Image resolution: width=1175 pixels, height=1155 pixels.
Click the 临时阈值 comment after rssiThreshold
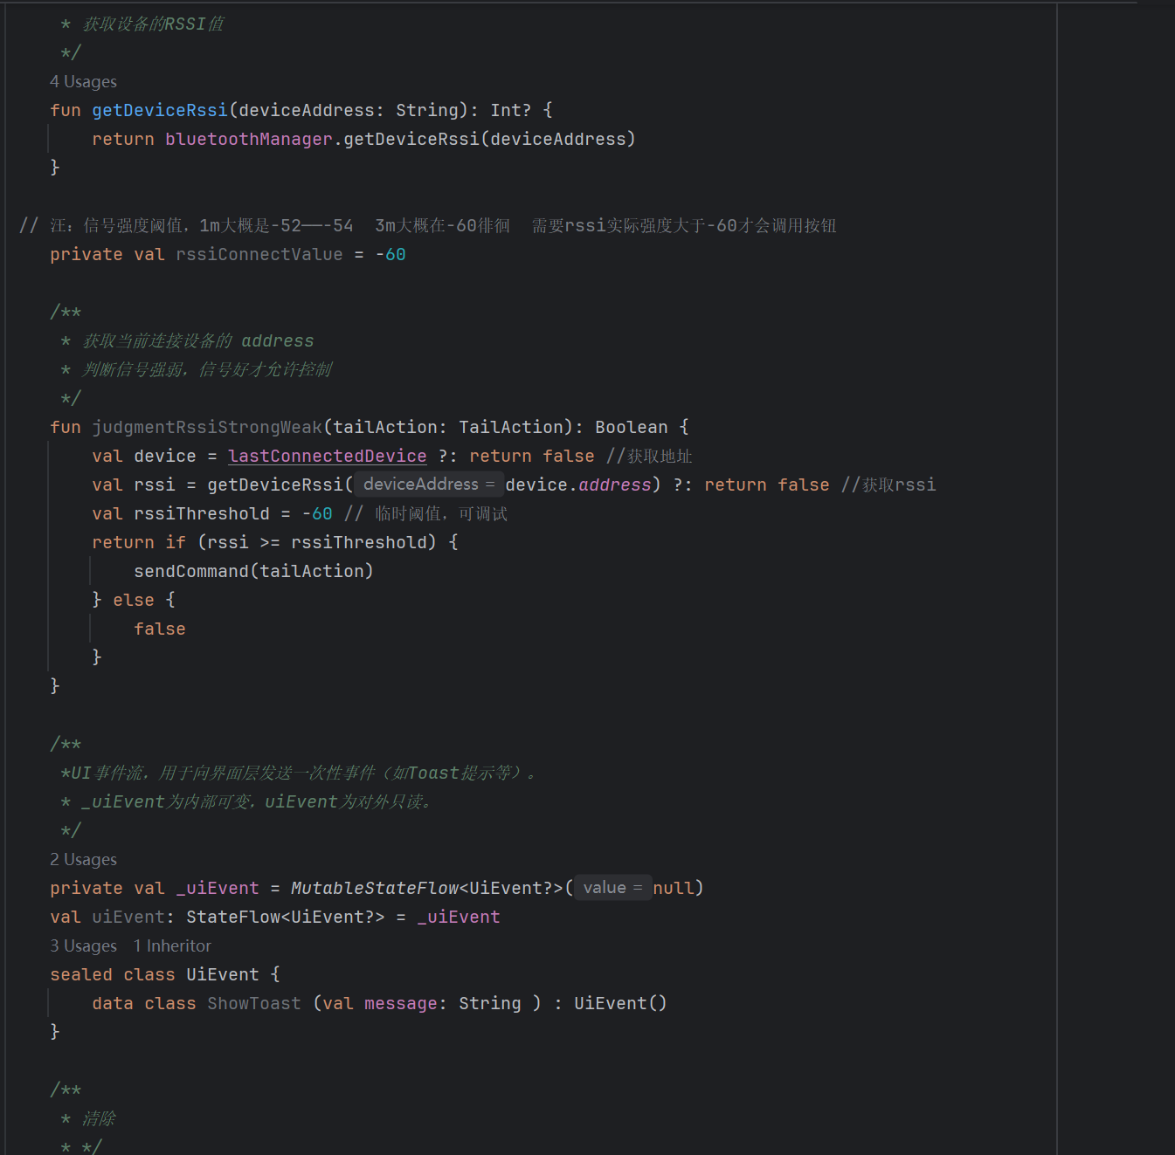(425, 513)
